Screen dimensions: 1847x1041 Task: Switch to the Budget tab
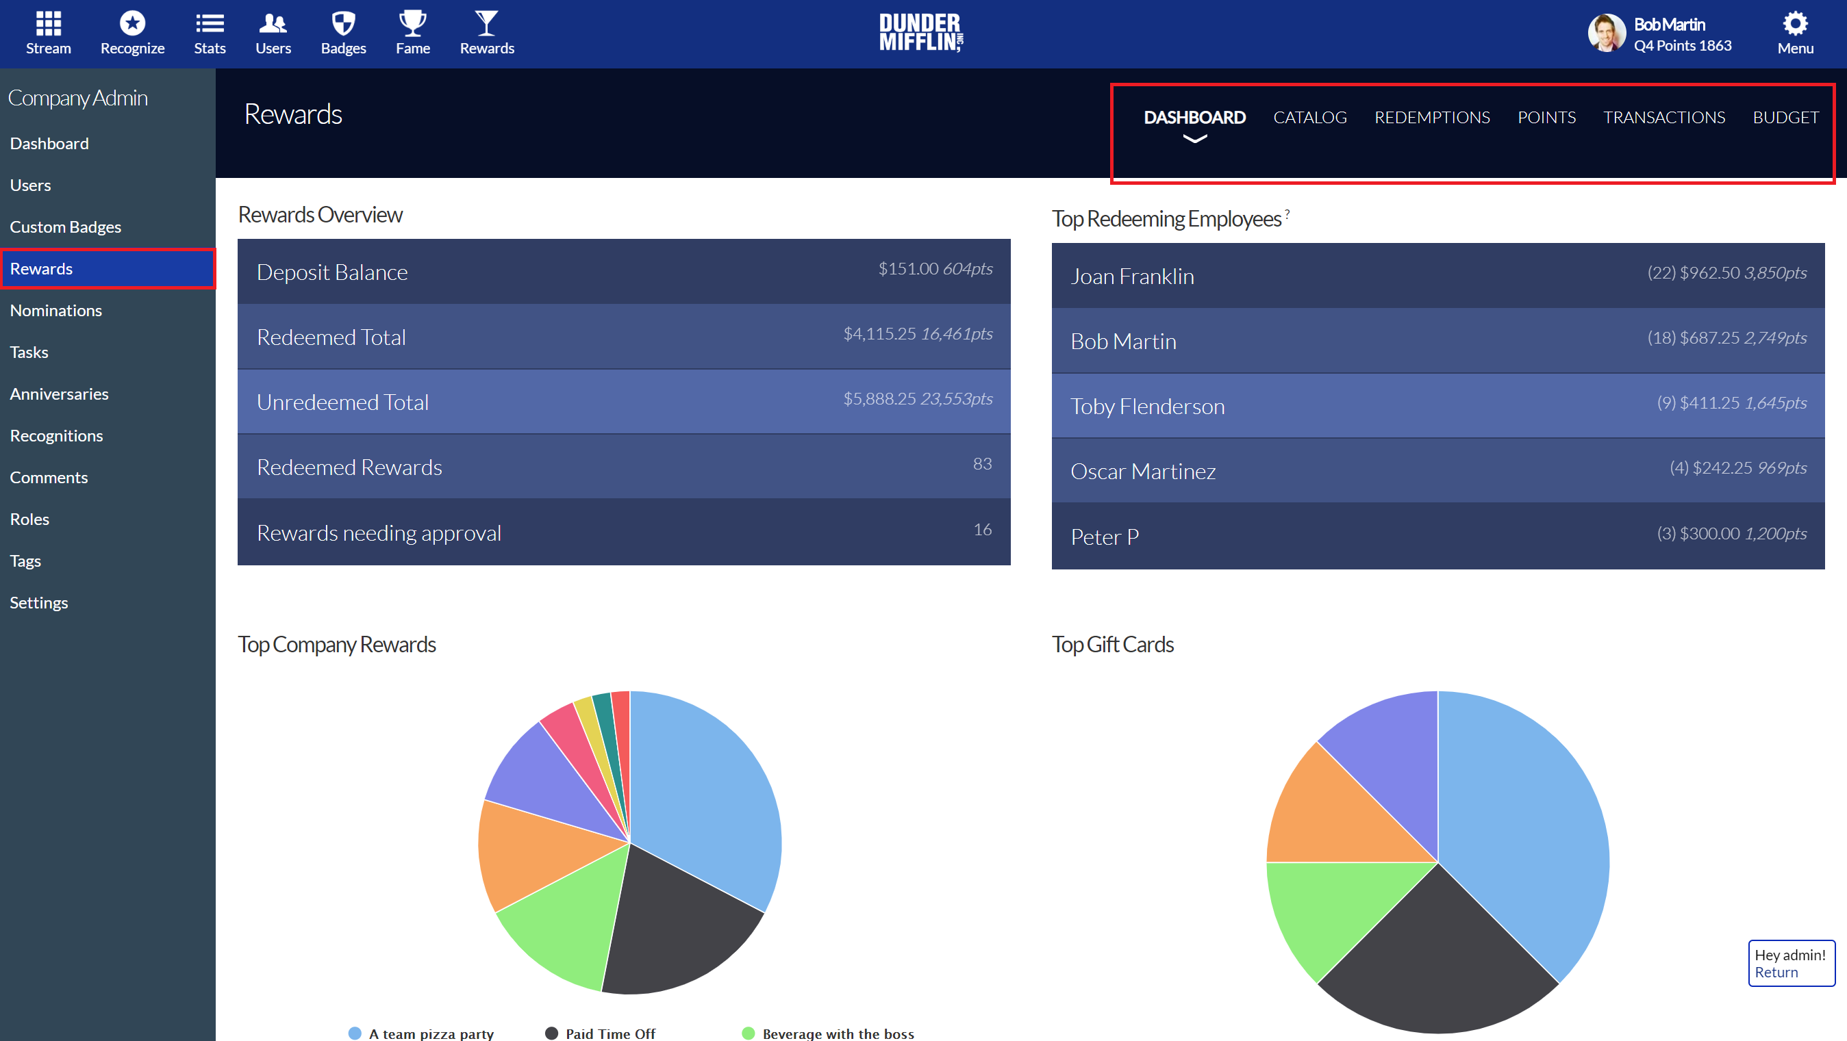[x=1785, y=117]
